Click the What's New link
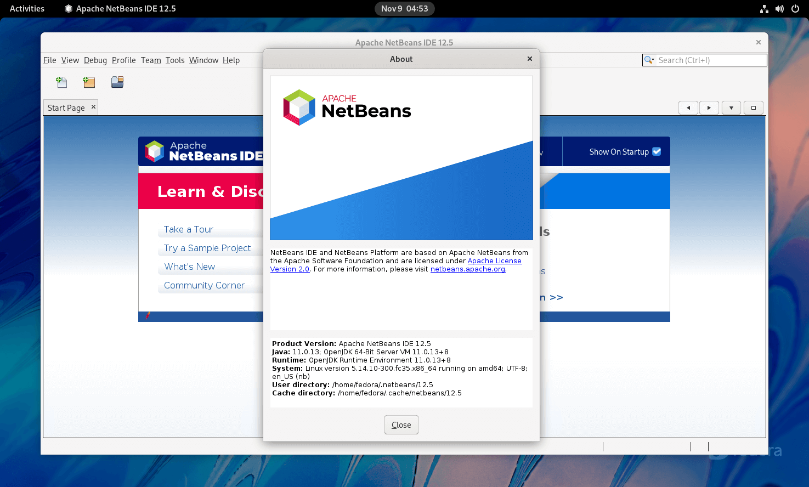The width and height of the screenshot is (809, 487). pyautogui.click(x=190, y=267)
